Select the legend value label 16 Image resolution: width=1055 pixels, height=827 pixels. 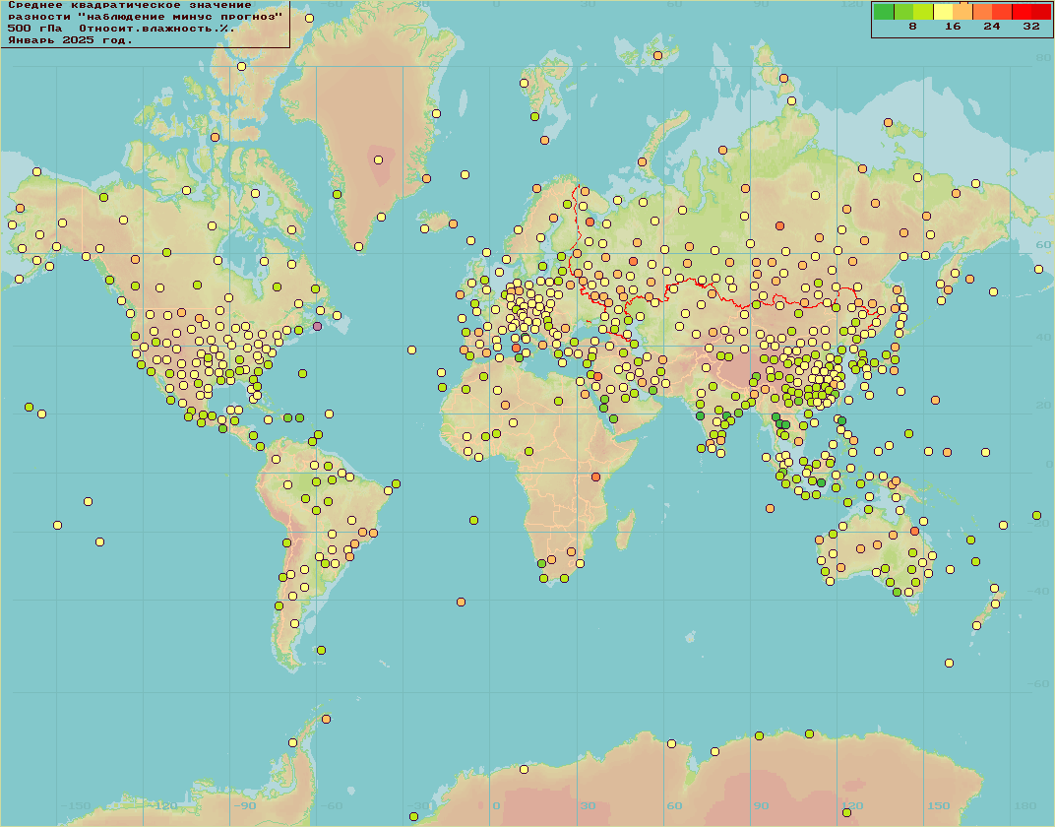[x=952, y=27]
